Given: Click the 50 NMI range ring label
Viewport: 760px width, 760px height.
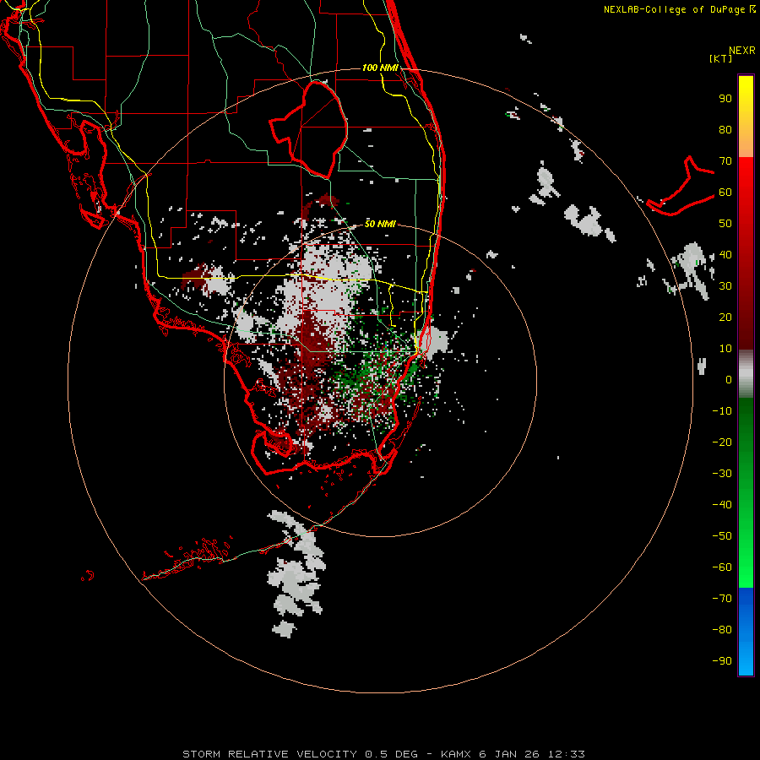Looking at the screenshot, I should (x=380, y=224).
